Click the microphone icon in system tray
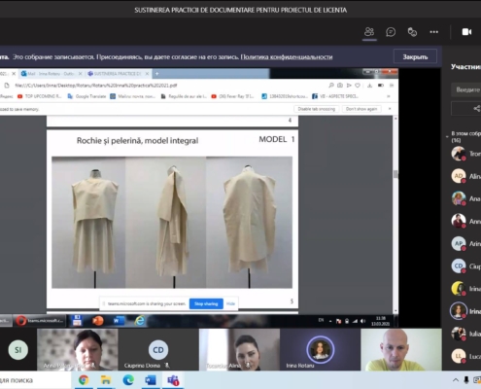Viewport: 481px width, 389px height. coord(466,380)
